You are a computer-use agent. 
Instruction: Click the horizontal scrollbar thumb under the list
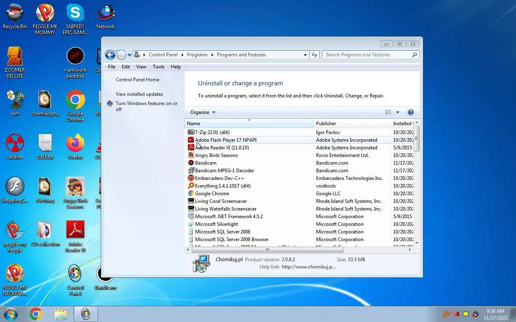pos(267,250)
